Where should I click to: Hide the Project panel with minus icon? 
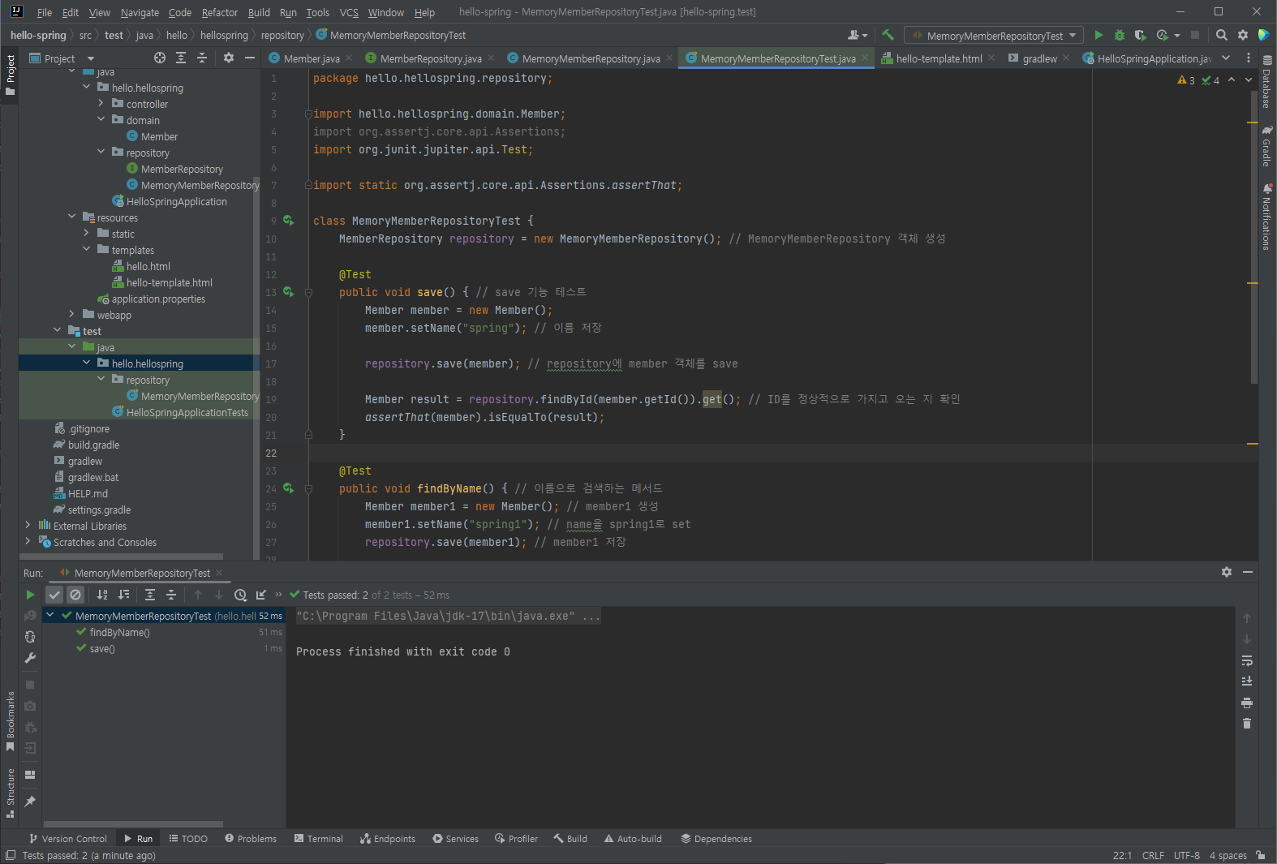(x=250, y=58)
